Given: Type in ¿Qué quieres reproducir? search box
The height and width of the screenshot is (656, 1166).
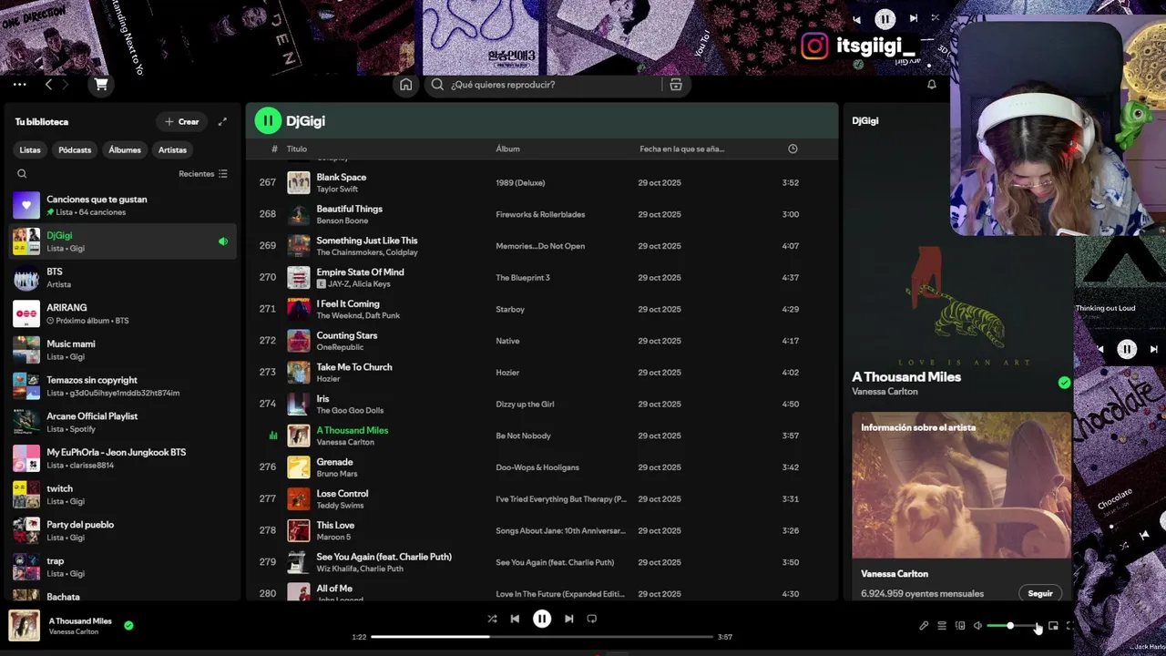Looking at the screenshot, I should point(556,85).
